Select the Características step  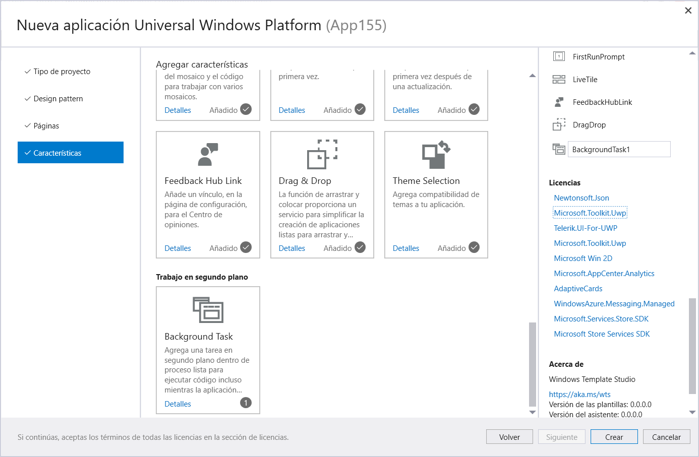71,153
